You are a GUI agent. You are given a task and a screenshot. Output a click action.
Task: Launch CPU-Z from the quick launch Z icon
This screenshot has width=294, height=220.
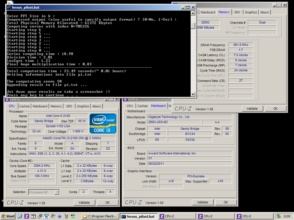(27, 216)
